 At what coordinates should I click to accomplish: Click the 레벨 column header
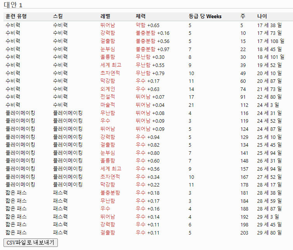(x=105, y=16)
